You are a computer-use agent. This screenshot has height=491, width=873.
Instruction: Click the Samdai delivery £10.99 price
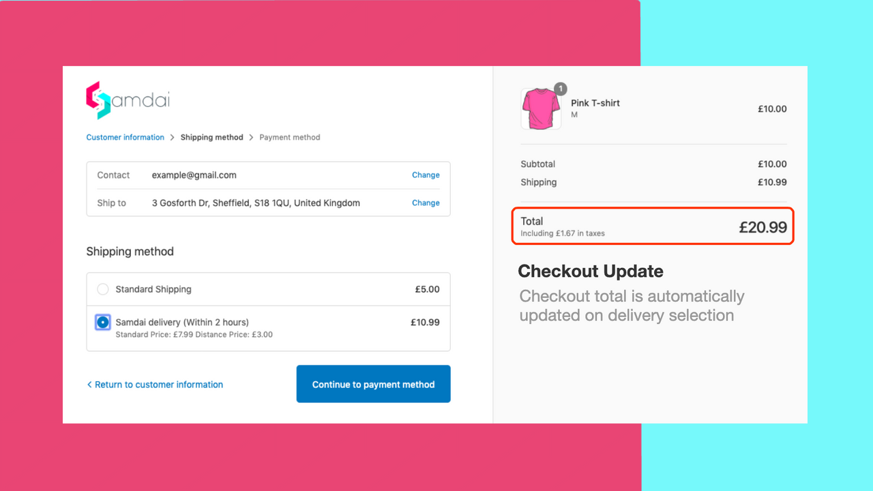pos(425,322)
